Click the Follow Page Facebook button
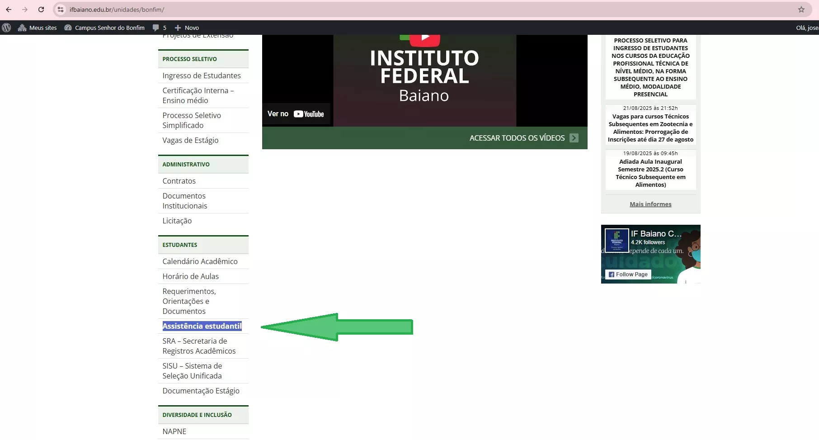This screenshot has height=440, width=819. coord(628,274)
